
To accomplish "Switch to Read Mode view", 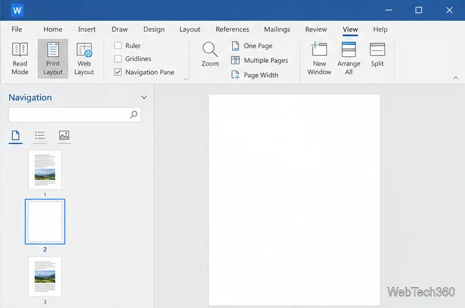I will 20,58.
